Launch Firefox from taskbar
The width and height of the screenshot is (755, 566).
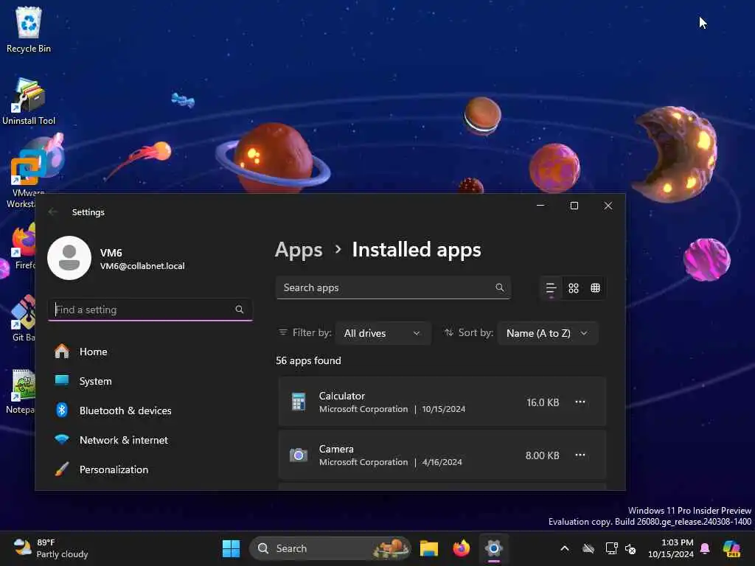(462, 548)
